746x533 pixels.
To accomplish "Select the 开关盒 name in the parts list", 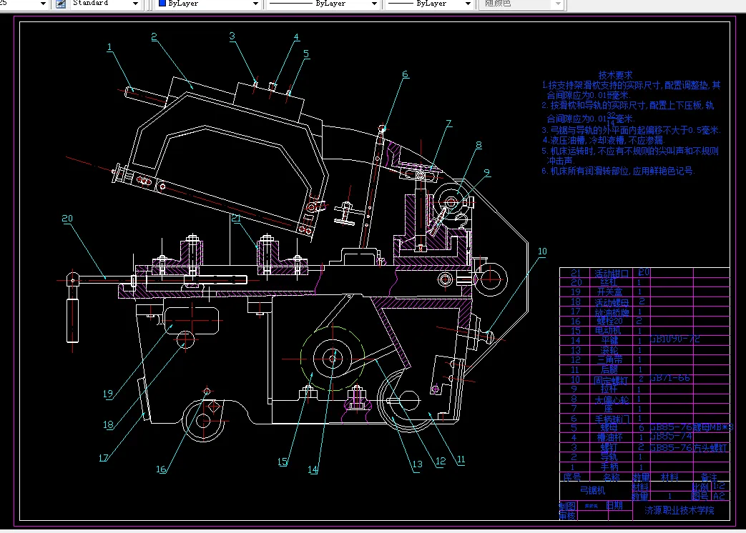I will (x=609, y=292).
